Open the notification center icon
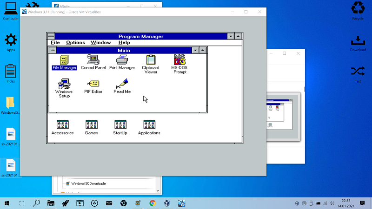 click(362, 203)
